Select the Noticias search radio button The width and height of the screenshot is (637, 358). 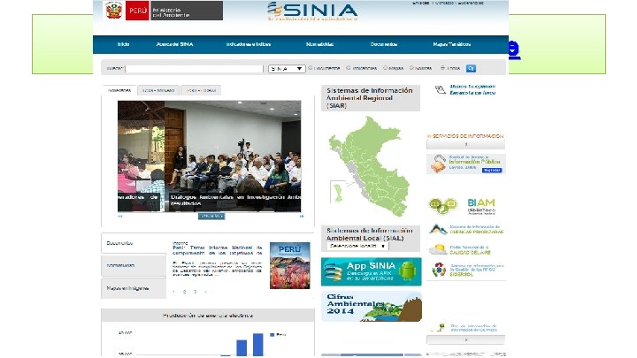[x=411, y=68]
